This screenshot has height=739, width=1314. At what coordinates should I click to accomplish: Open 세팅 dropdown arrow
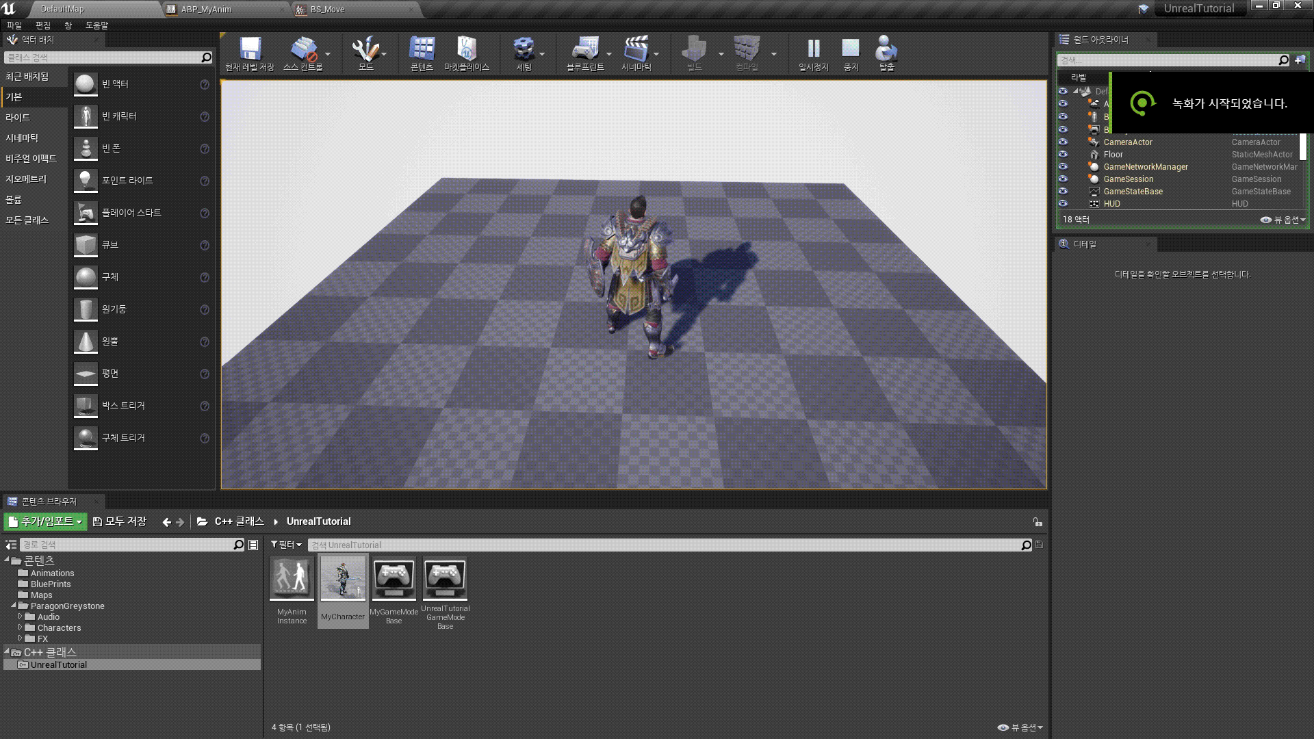click(542, 53)
